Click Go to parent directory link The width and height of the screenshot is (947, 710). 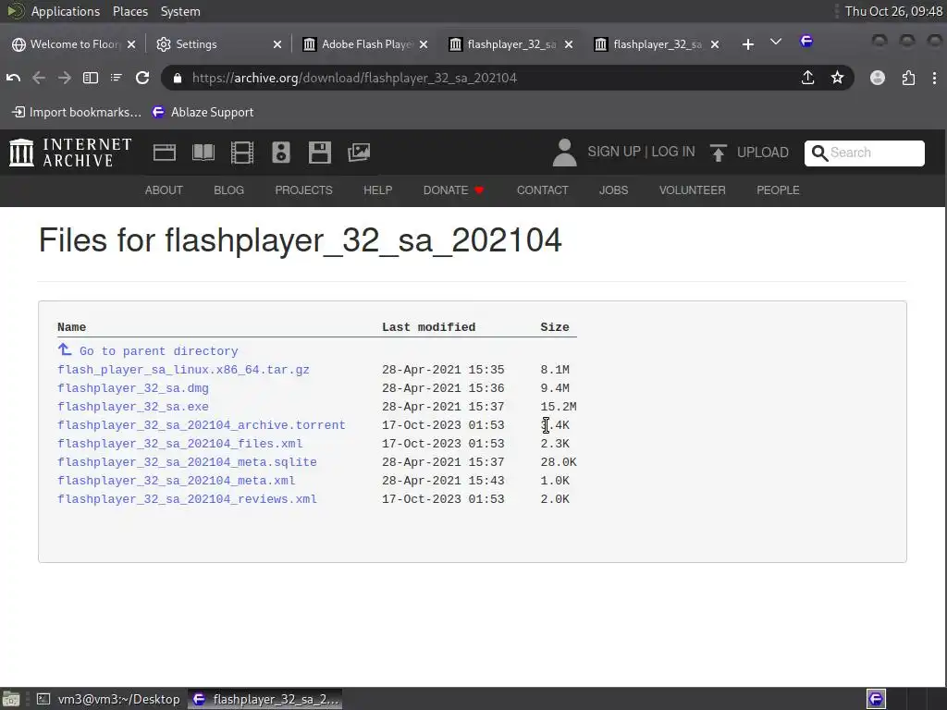pyautogui.click(x=159, y=351)
